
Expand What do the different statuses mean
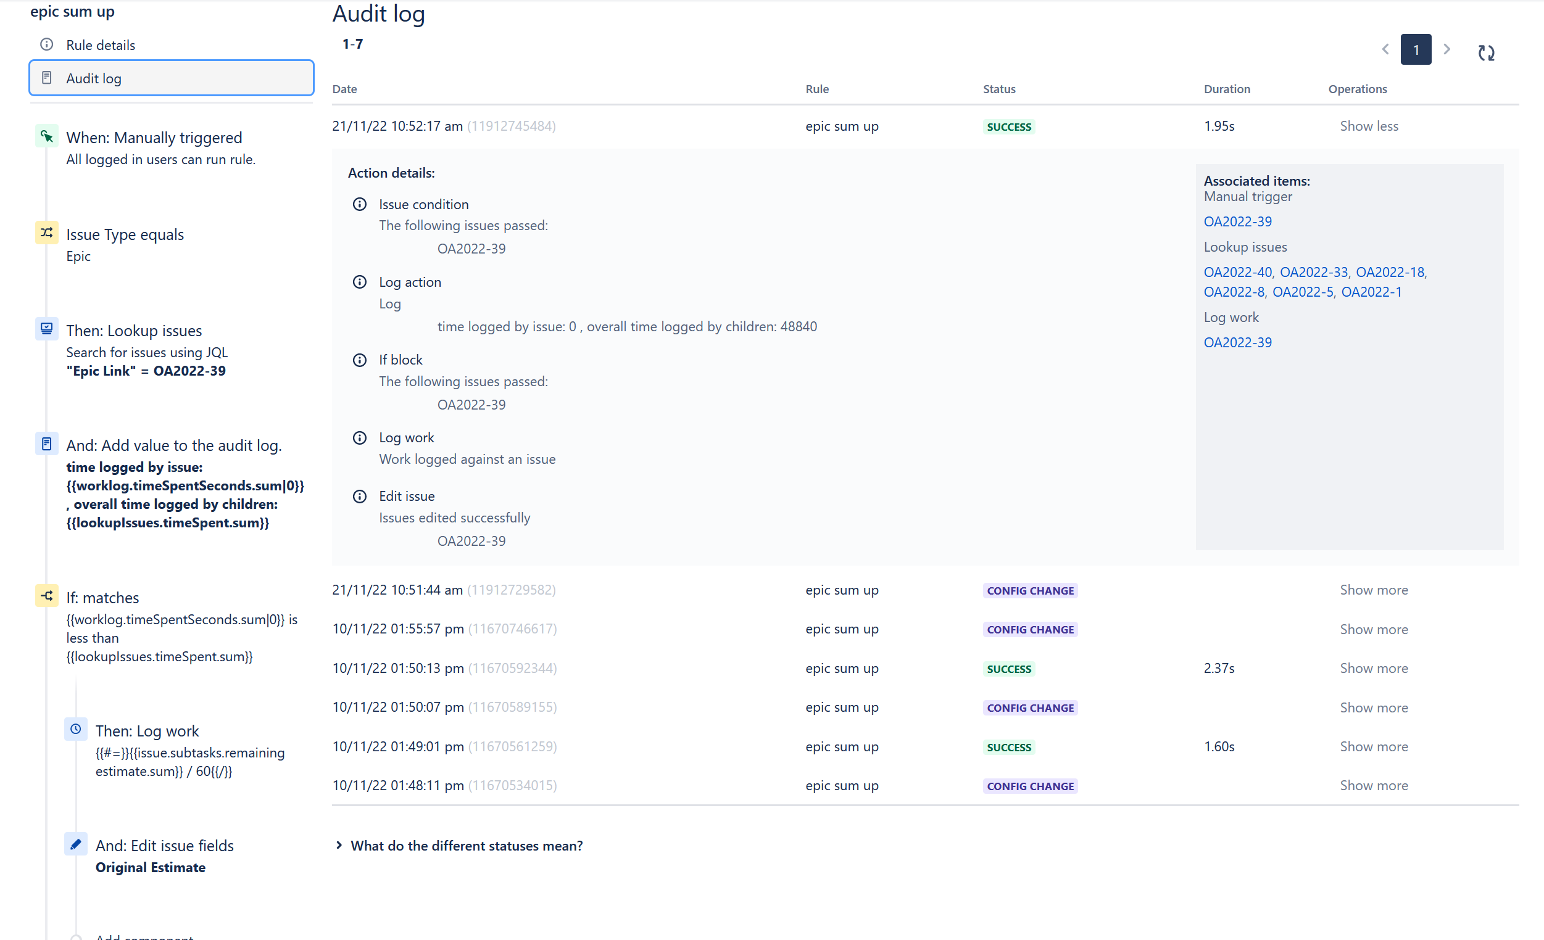tap(466, 846)
